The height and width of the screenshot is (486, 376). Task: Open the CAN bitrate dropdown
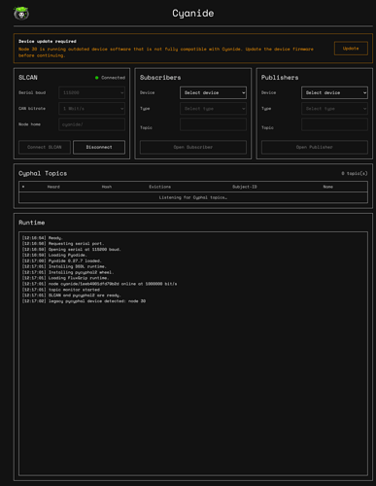tap(92, 109)
